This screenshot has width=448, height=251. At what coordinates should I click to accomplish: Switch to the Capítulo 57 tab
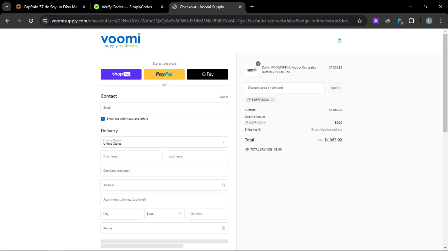[x=51, y=7]
